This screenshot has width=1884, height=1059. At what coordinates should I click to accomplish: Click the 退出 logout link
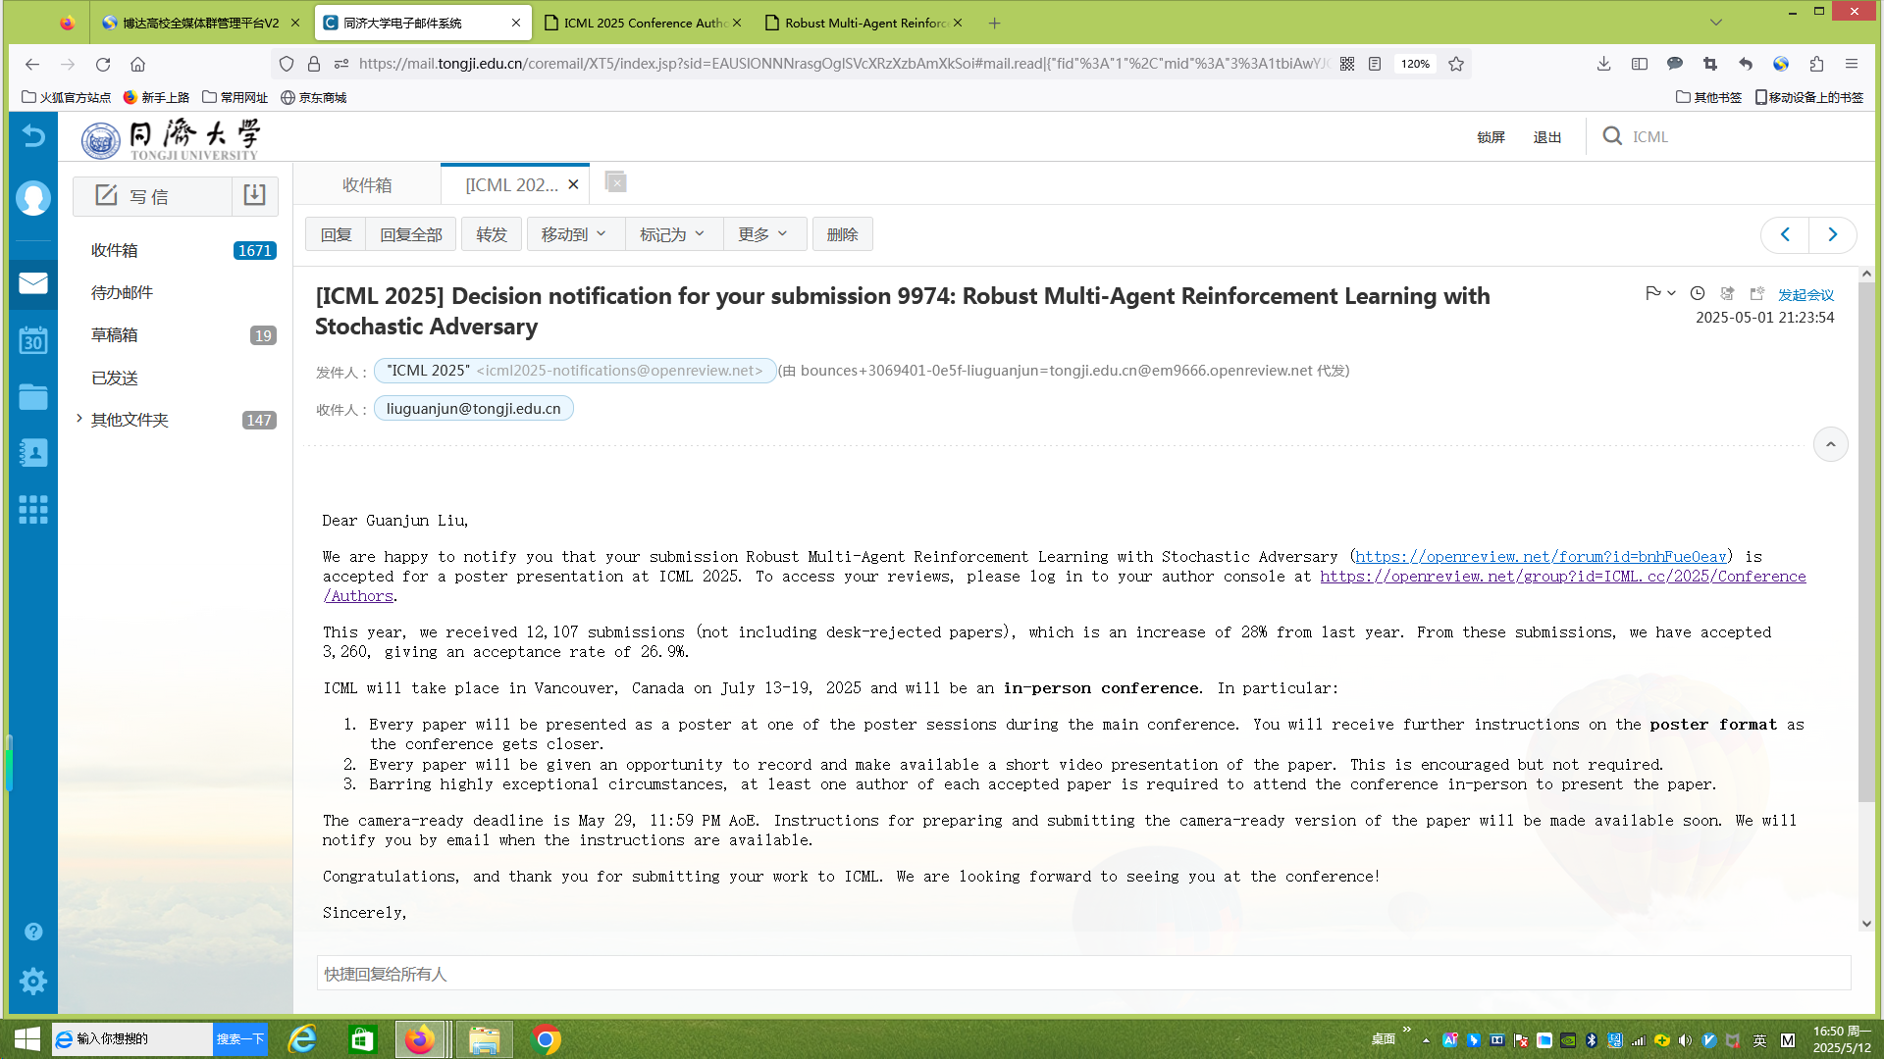click(1547, 136)
